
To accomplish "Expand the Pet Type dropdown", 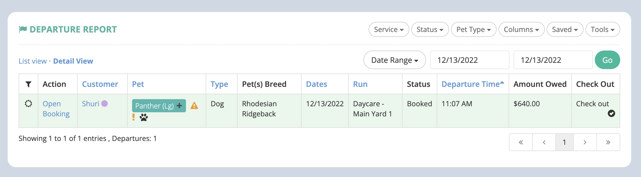I will click(474, 29).
